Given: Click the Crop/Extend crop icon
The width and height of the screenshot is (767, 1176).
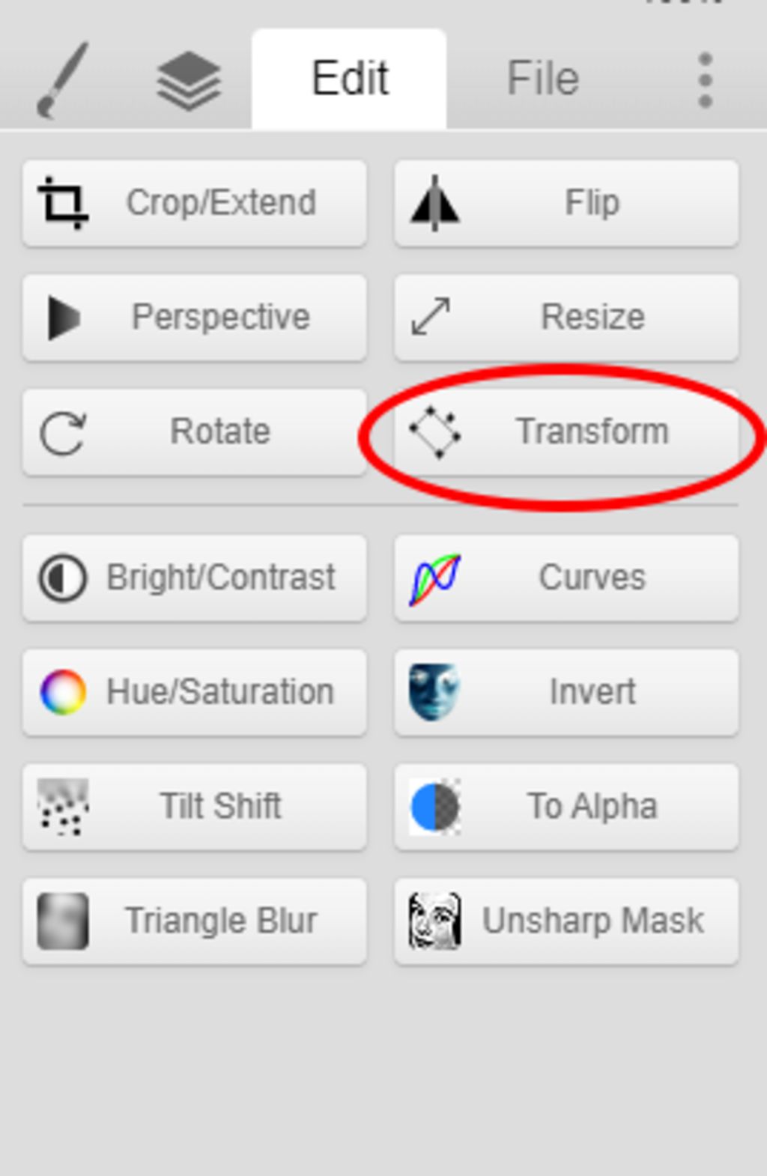Looking at the screenshot, I should coord(63,203).
